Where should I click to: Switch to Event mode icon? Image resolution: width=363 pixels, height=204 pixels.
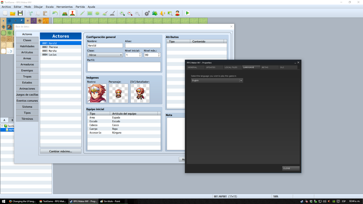click(x=72, y=13)
